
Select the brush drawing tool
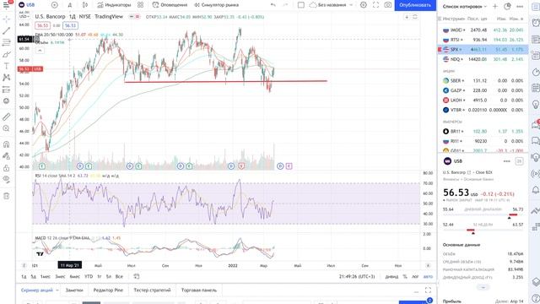(6, 54)
